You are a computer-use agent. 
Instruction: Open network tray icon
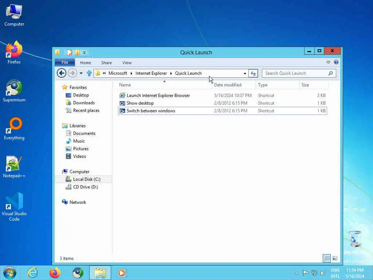point(314,273)
